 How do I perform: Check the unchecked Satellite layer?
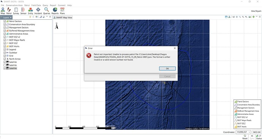(x=5, y=65)
